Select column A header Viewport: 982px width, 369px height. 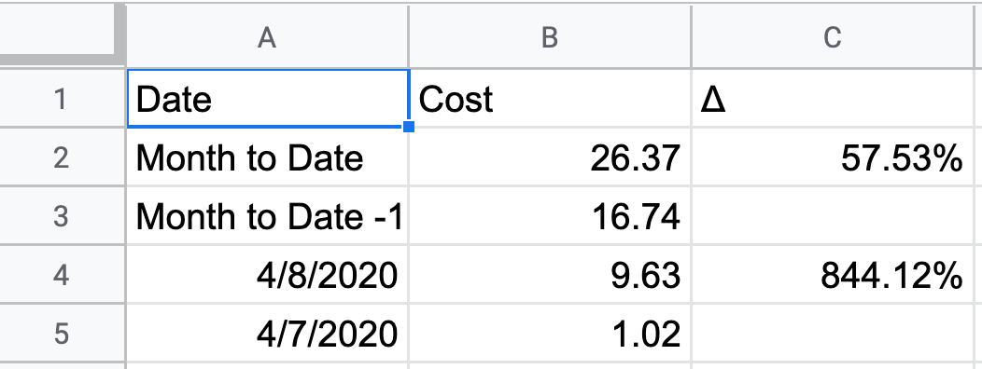[x=267, y=37]
